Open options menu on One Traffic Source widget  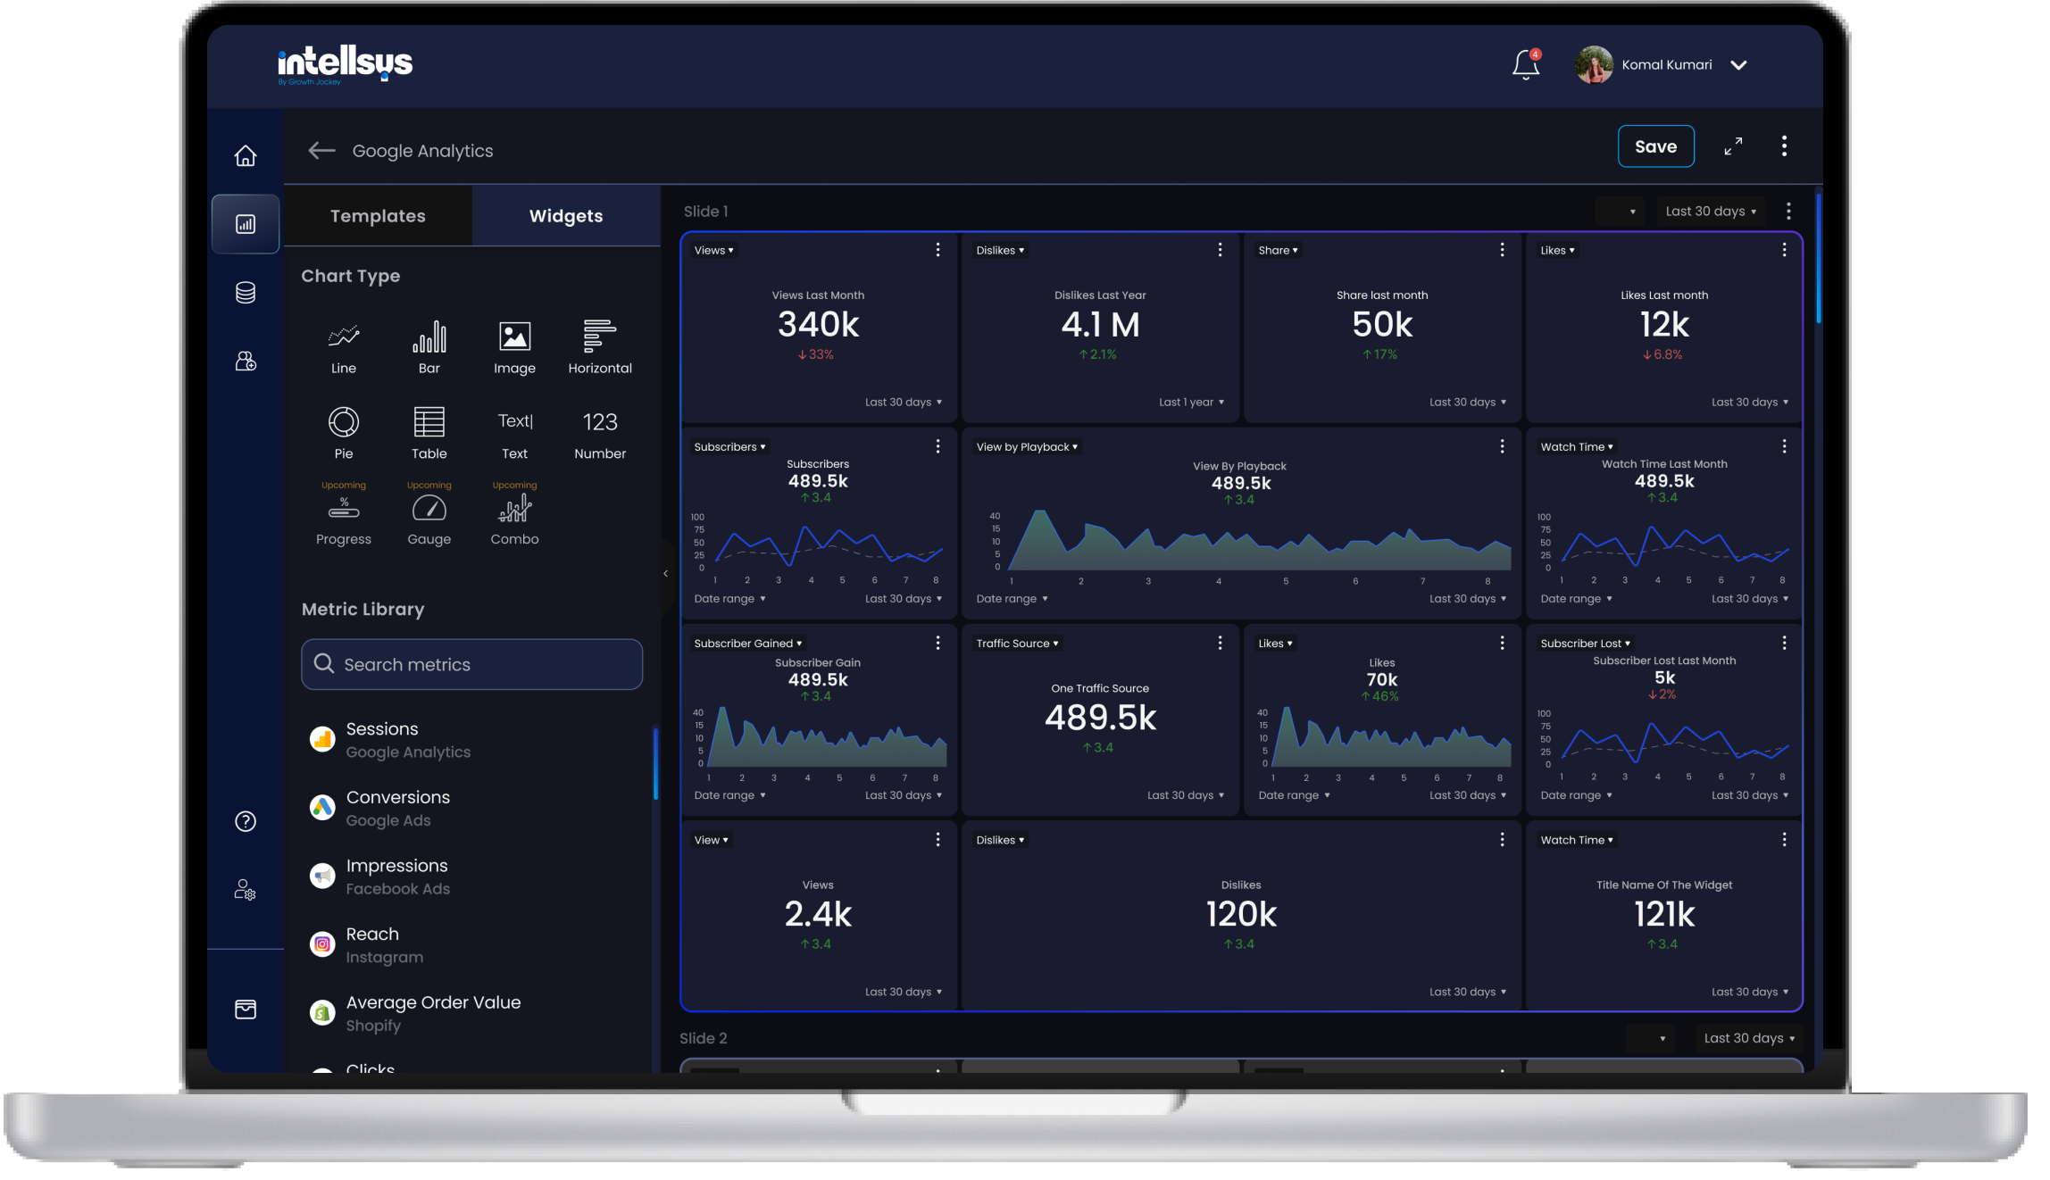1220,643
